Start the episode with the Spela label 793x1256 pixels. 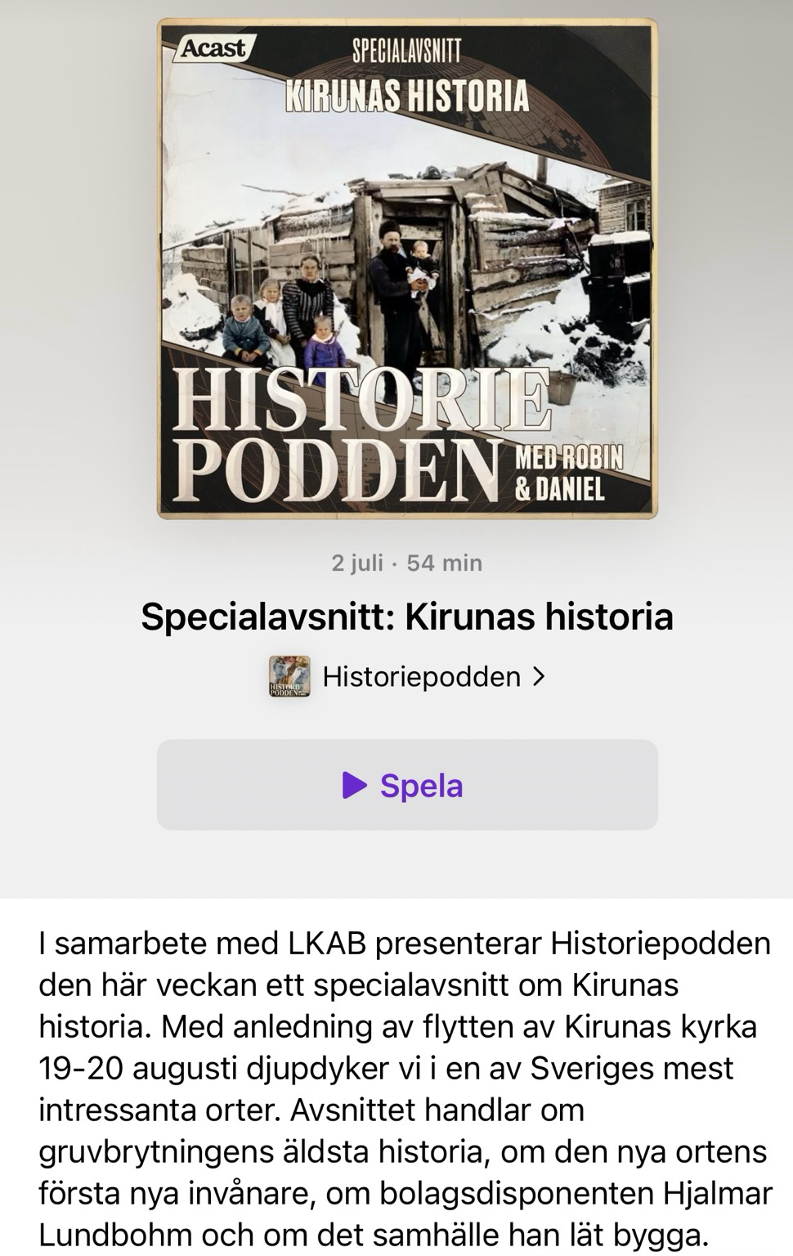(x=407, y=785)
